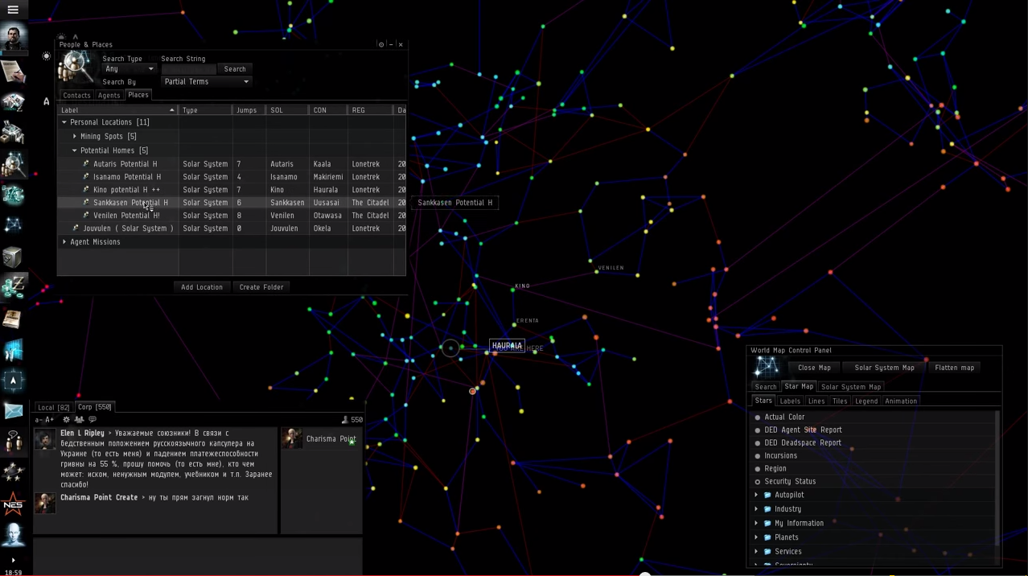Click Elen L Ripley's chat avatar
Viewport: 1028px width, 576px height.
pos(45,440)
